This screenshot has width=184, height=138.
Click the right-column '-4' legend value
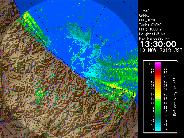pos(165,129)
